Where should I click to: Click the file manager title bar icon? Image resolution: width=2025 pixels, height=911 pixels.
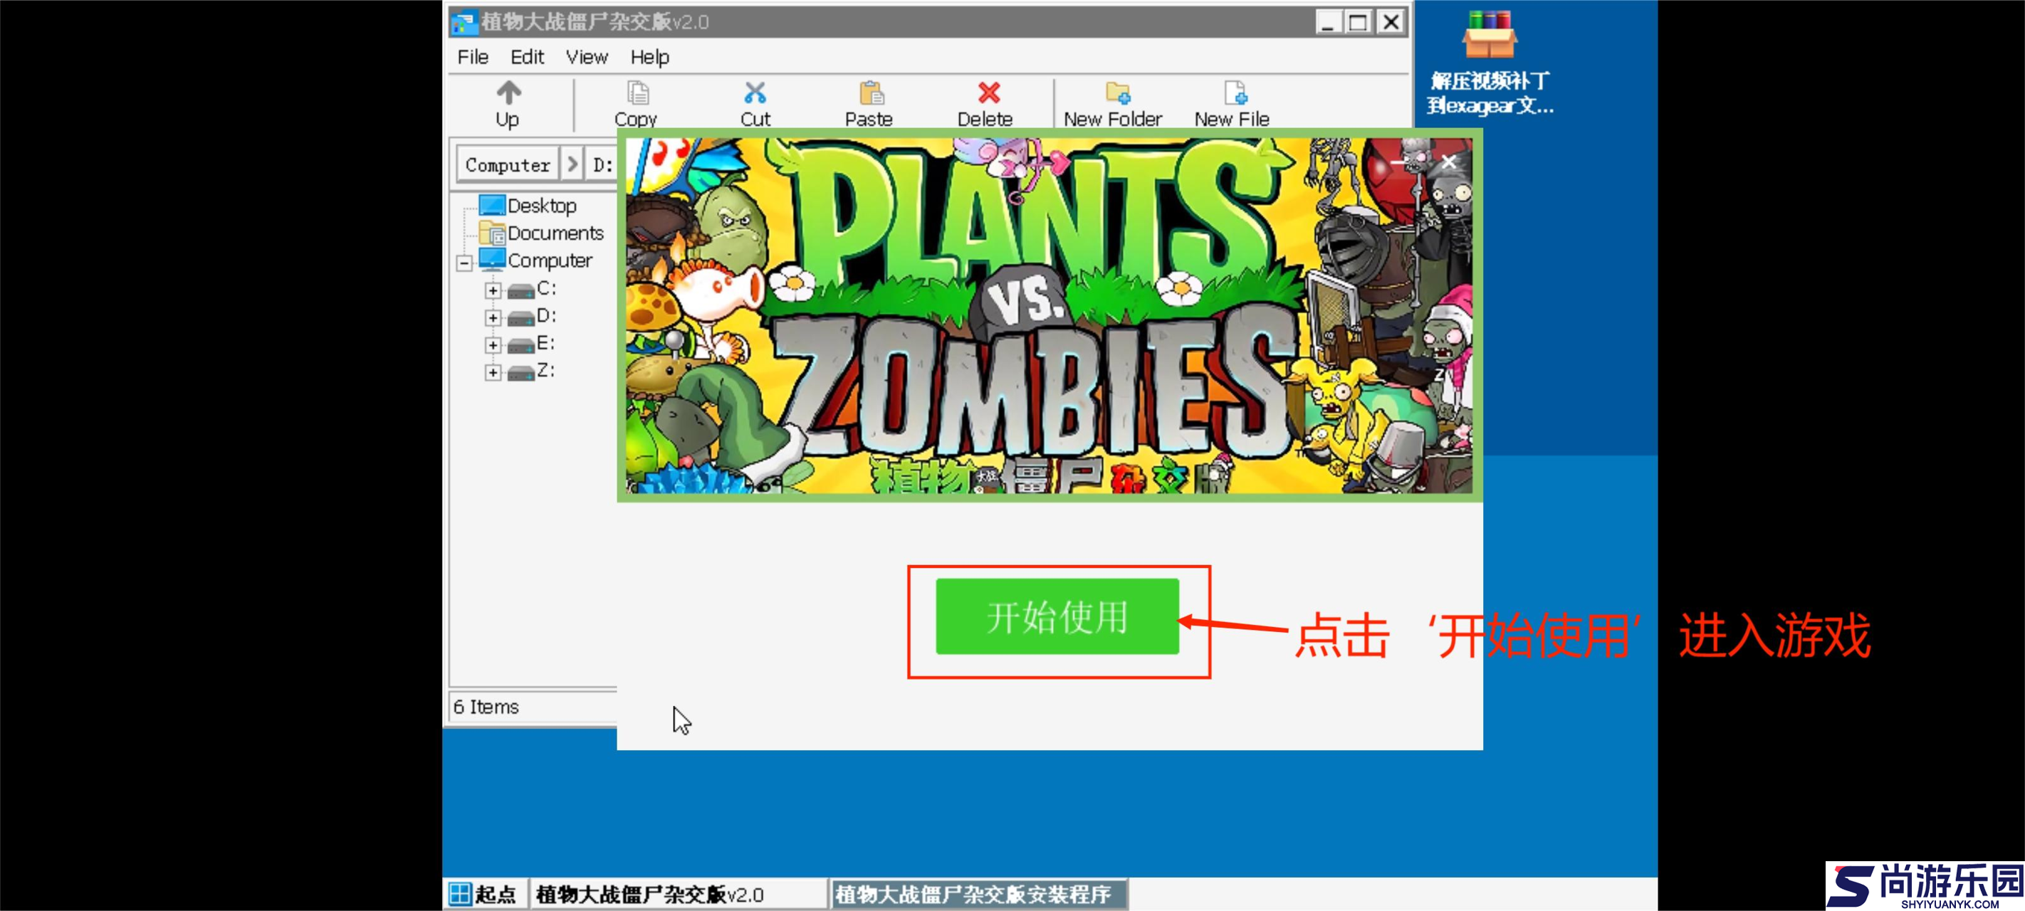463,22
